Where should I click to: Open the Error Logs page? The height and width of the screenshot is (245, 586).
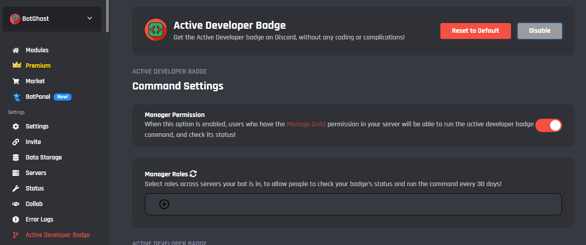click(39, 219)
